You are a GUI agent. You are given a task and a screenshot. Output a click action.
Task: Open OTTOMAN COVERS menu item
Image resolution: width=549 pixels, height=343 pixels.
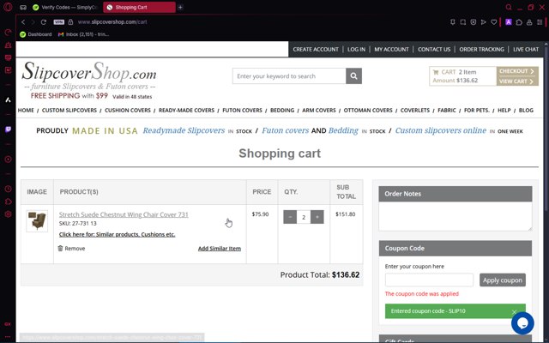click(368, 111)
